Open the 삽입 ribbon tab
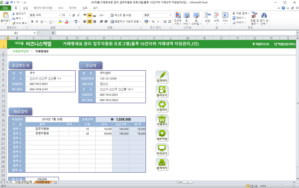 25,8
